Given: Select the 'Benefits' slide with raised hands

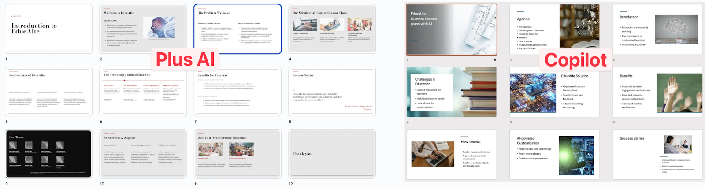Looking at the screenshot, I should pos(657,92).
